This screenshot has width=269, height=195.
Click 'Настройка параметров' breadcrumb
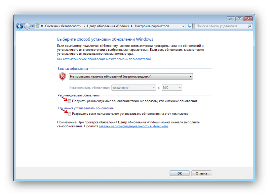coord(152,26)
